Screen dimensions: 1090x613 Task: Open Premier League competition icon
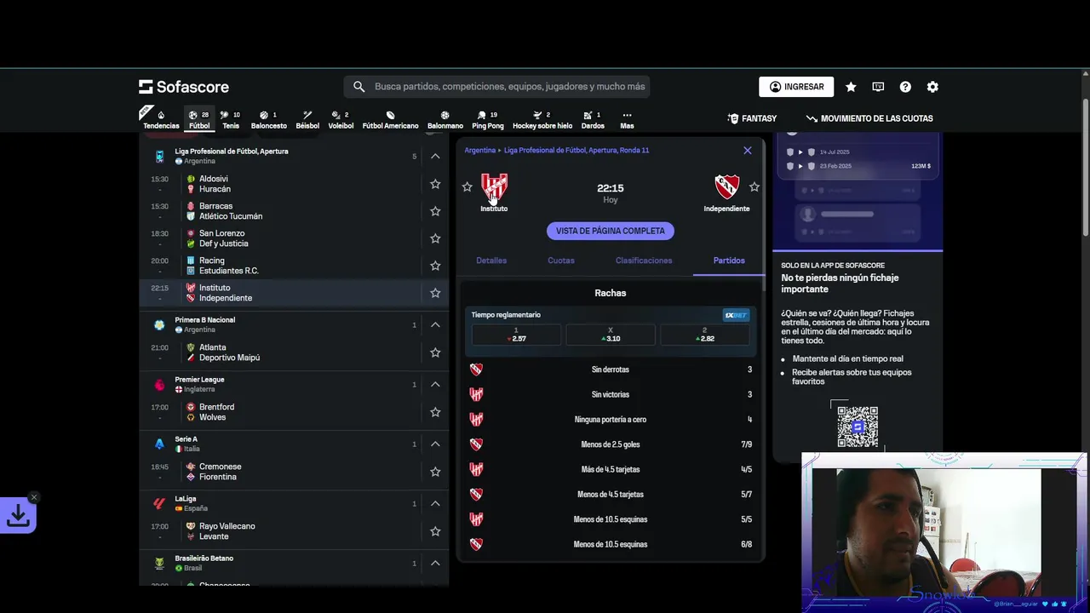click(159, 385)
